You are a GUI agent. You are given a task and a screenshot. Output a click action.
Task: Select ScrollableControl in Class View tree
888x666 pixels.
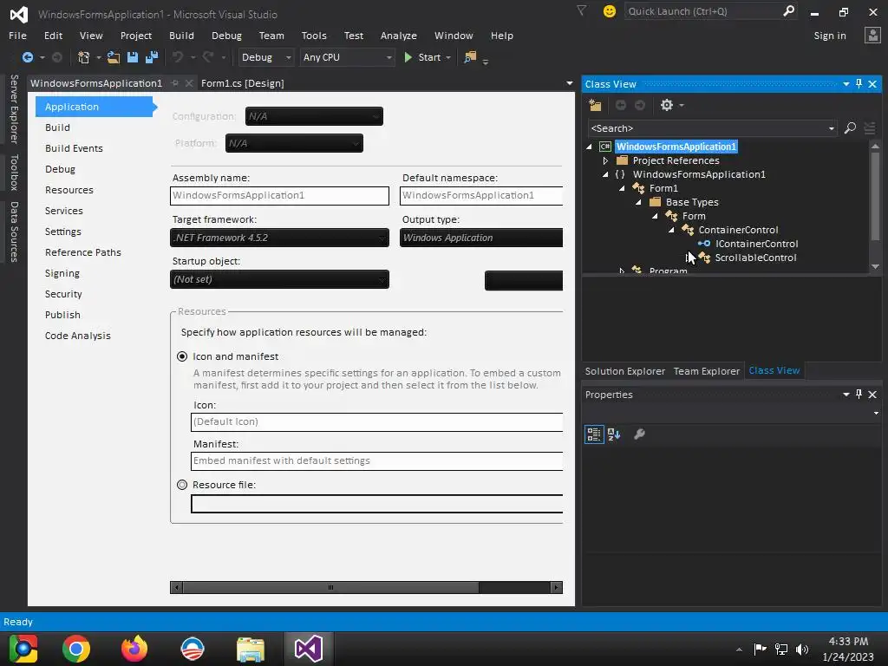tap(755, 258)
